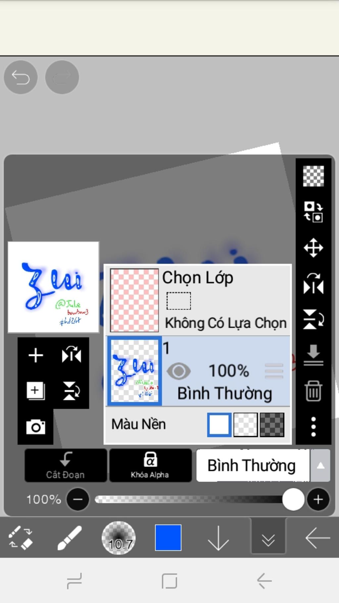Tap the Cắt Đoạn clipping button
The height and width of the screenshot is (603, 339).
66,465
